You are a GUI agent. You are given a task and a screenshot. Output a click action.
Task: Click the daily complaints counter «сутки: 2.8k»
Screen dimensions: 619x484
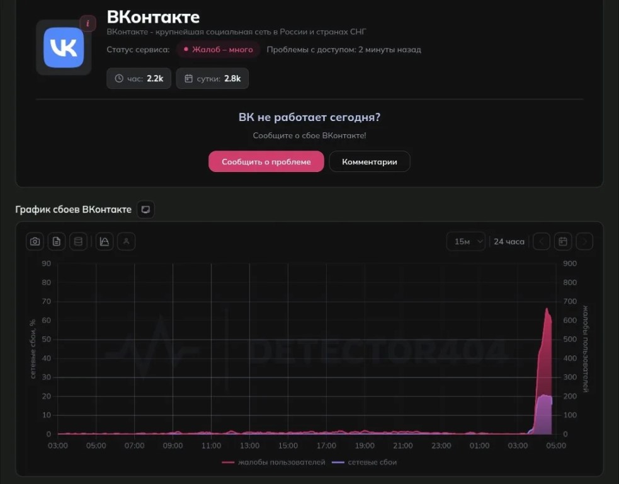coord(212,78)
